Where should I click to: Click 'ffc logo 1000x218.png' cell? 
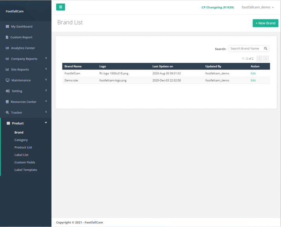point(114,74)
